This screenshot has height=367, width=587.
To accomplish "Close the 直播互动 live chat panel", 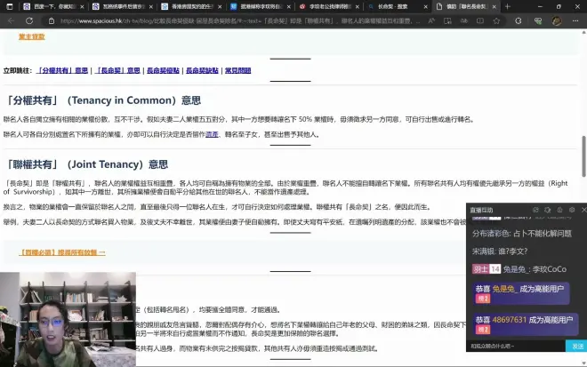I will coord(583,210).
